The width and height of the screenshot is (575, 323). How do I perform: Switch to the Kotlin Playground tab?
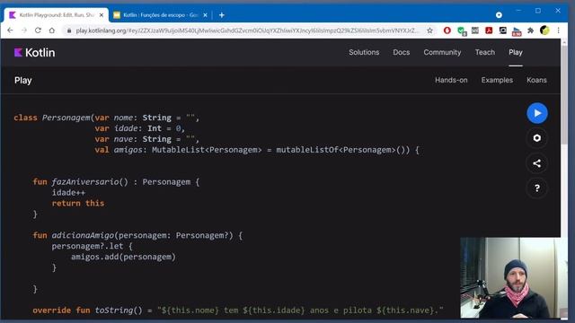click(57, 15)
